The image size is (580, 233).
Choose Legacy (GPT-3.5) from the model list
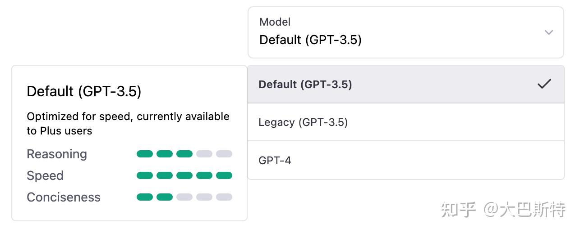[x=303, y=122]
